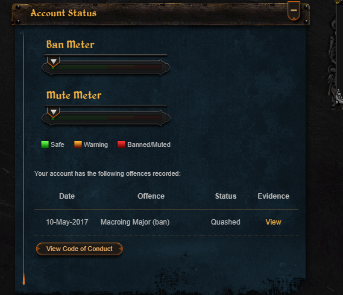This screenshot has width=343, height=295.
Task: Click the Quashed status text
Action: pyautogui.click(x=225, y=222)
